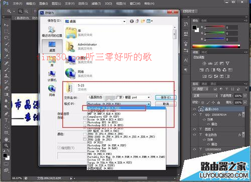The height and width of the screenshot is (182, 251).
Task: Open the 保存在 location dropdown
Action: pyautogui.click(x=124, y=22)
